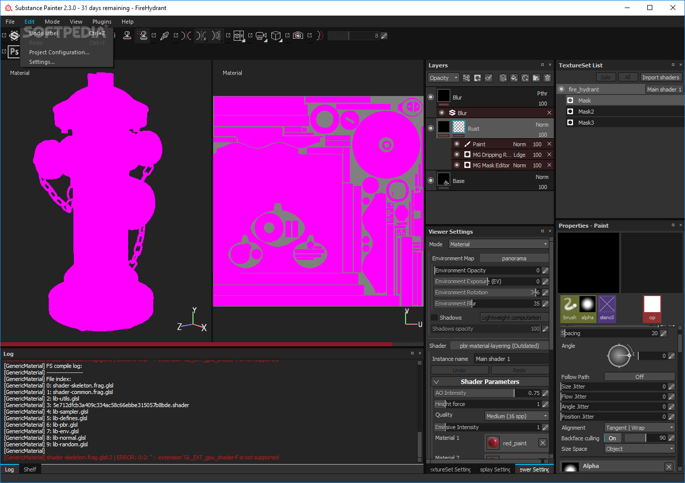This screenshot has height=483, width=685.
Task: Click the cube projection icon in toolbar
Action: (276, 36)
